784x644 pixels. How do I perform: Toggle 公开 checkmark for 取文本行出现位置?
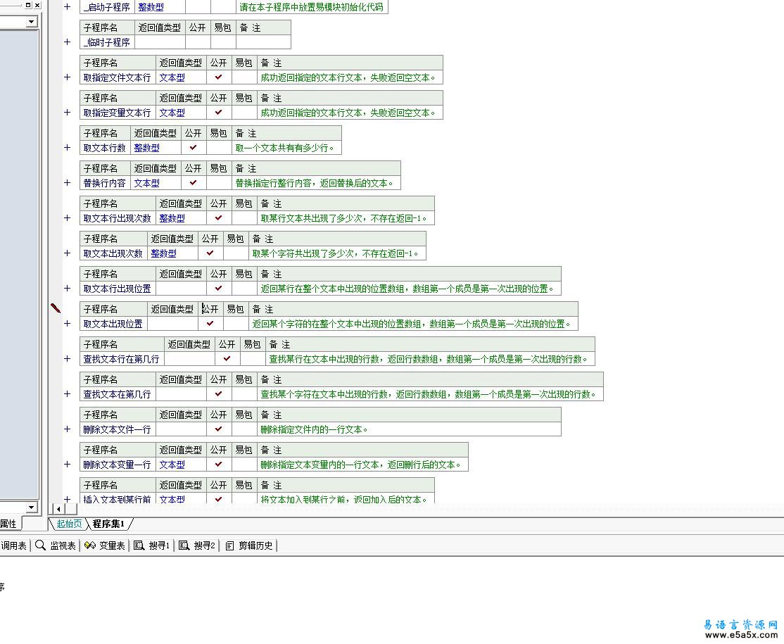pyautogui.click(x=218, y=288)
